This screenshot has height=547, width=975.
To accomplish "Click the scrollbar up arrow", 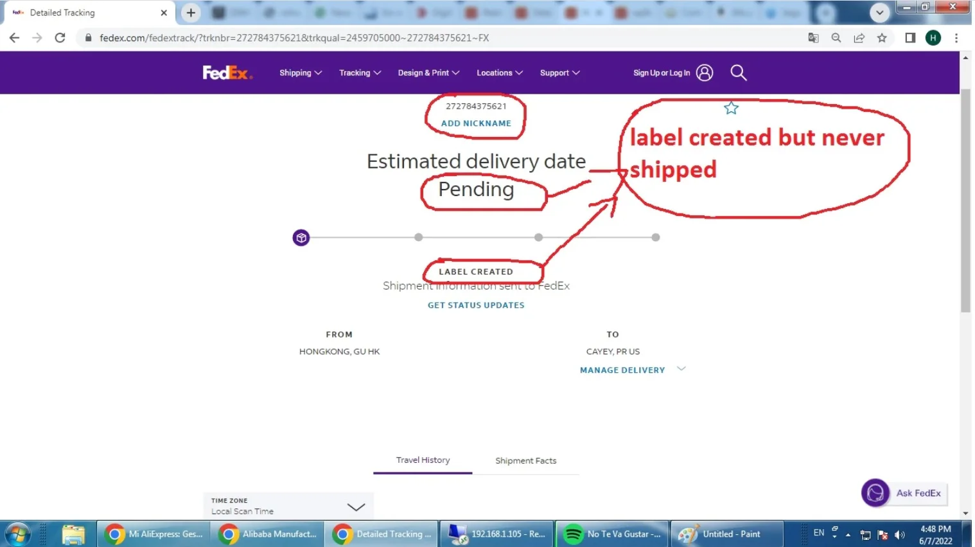I will [965, 57].
